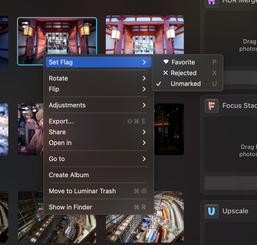This screenshot has height=245, width=257.
Task: Mark photo as Rejected
Action: click(x=187, y=73)
